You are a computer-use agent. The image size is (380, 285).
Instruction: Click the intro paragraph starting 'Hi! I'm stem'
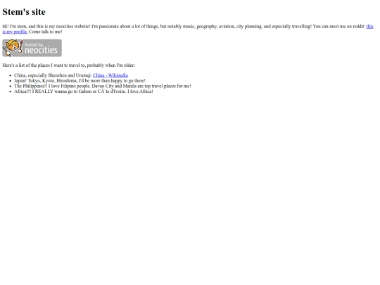[x=188, y=29]
